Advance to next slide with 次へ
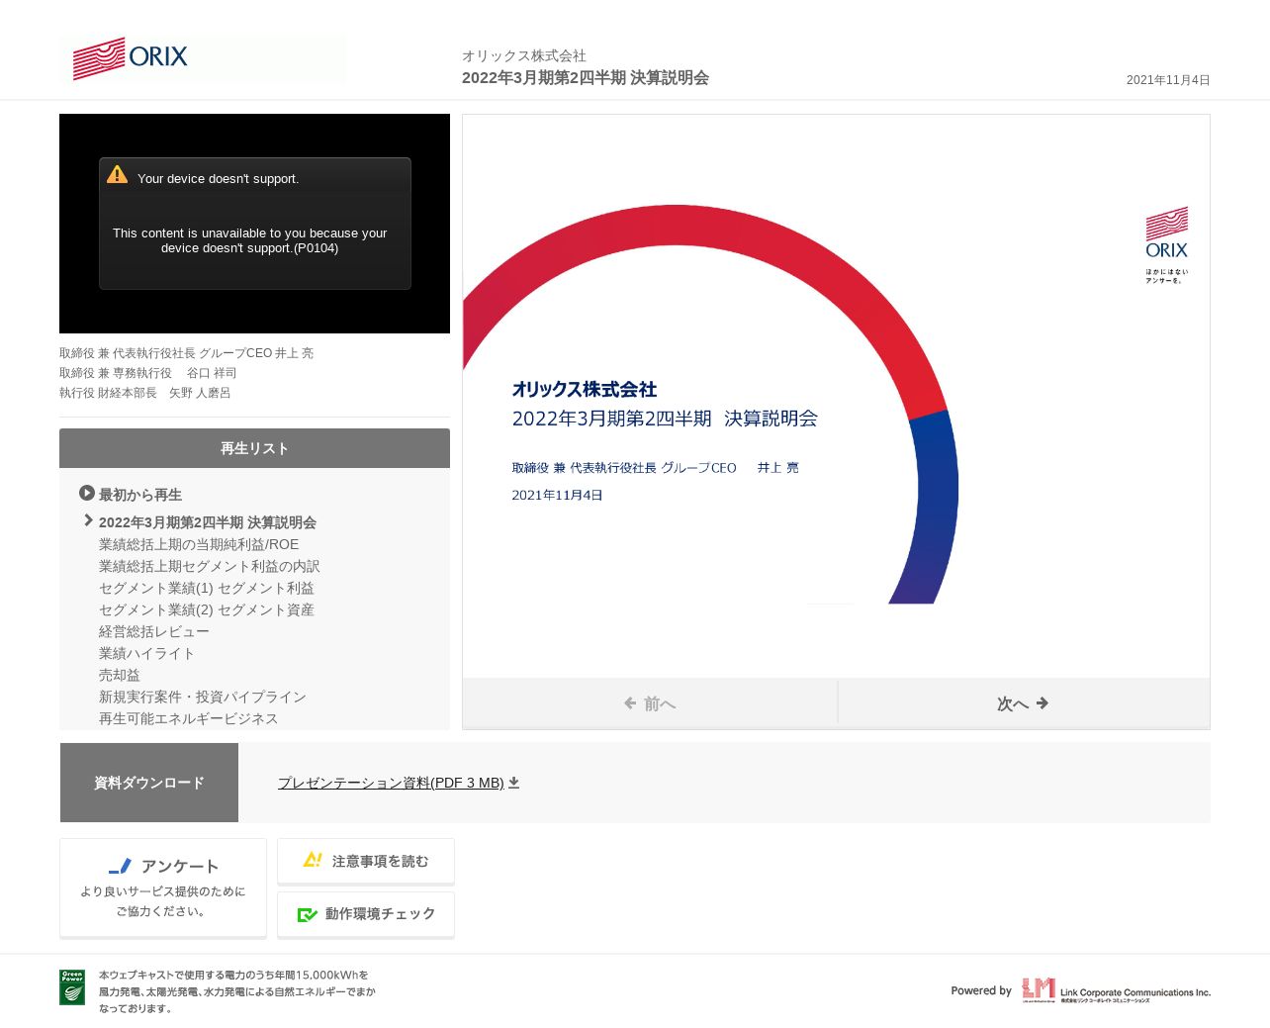 pos(1024,703)
